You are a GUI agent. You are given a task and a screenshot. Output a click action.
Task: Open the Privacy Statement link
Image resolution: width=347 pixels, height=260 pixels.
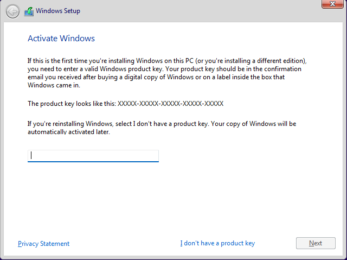pyautogui.click(x=43, y=244)
